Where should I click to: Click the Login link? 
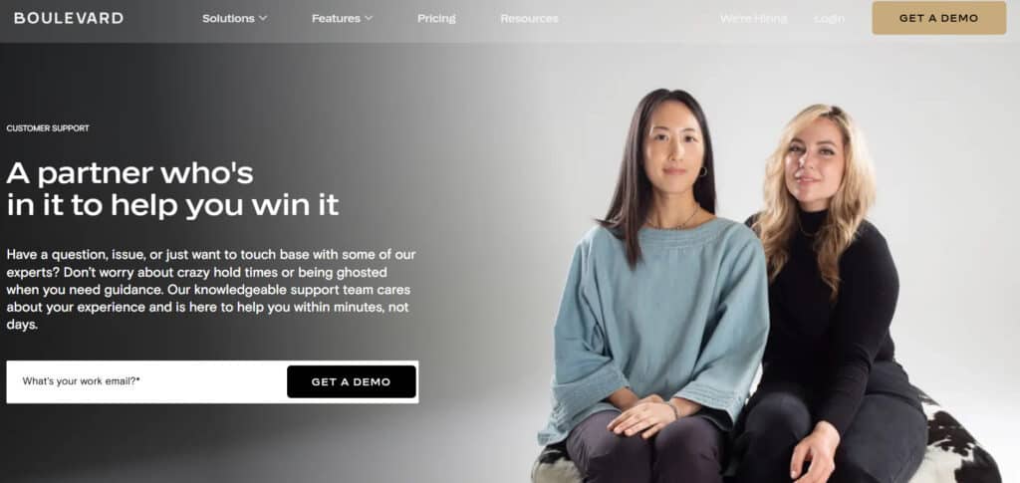pos(830,18)
